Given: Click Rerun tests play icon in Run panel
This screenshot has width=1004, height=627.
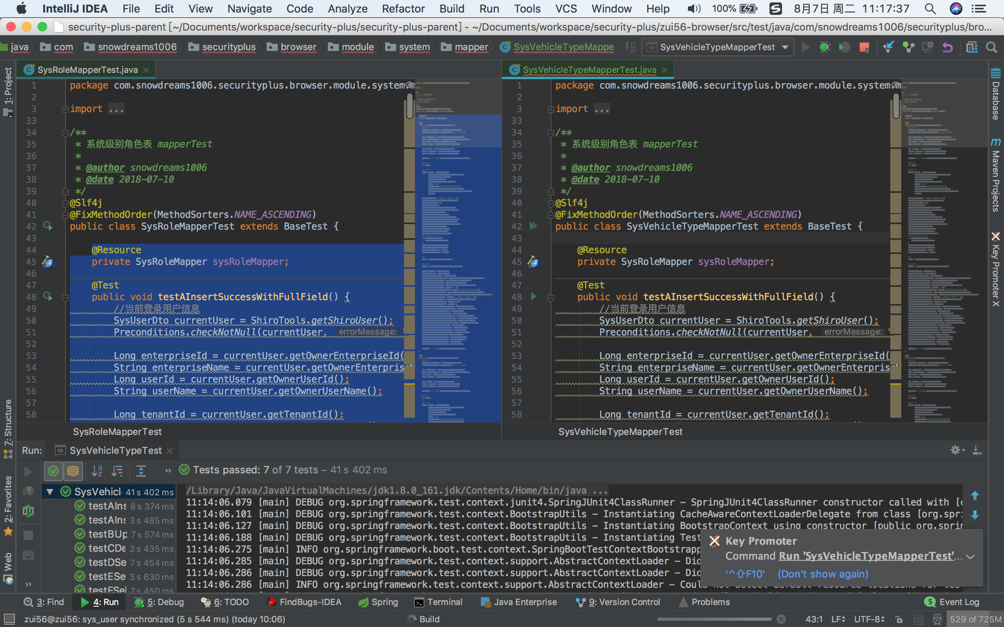Looking at the screenshot, I should [28, 471].
